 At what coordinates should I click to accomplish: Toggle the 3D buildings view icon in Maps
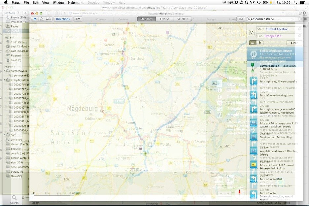(x=42, y=19)
